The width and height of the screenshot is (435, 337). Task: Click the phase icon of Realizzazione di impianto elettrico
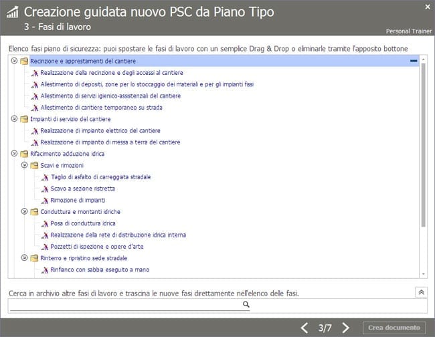pos(35,131)
